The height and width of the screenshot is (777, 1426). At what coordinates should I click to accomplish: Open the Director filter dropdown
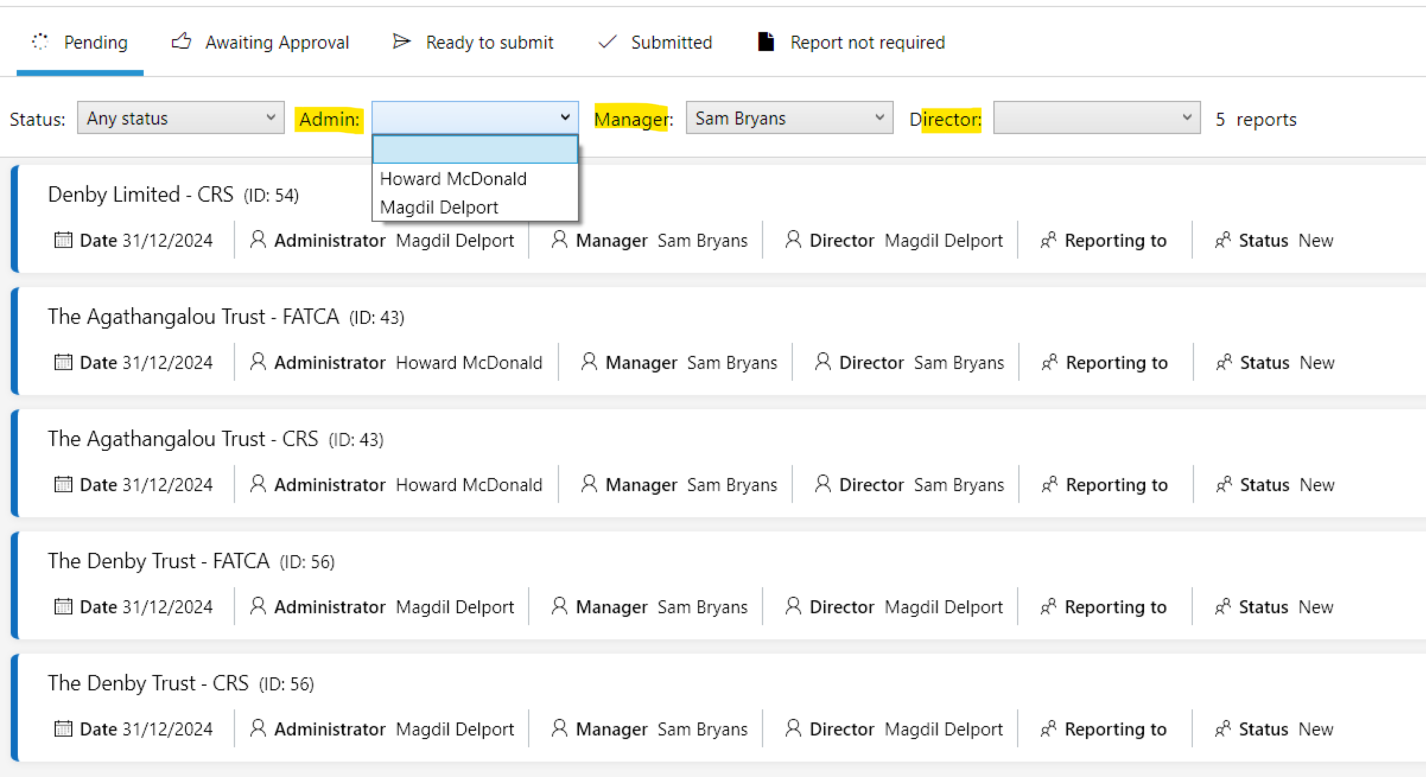pyautogui.click(x=1097, y=118)
